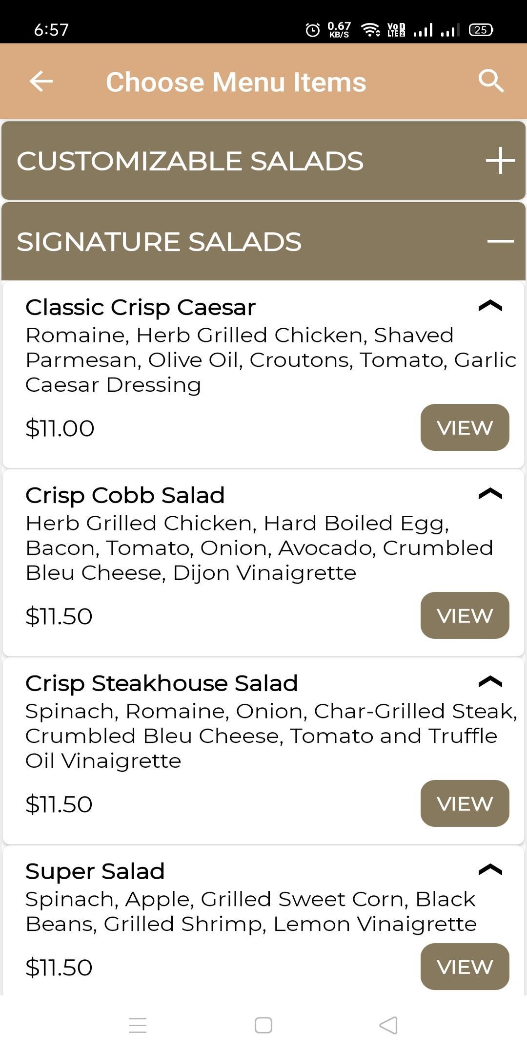
Task: View the Super Salad item
Action: click(x=465, y=967)
